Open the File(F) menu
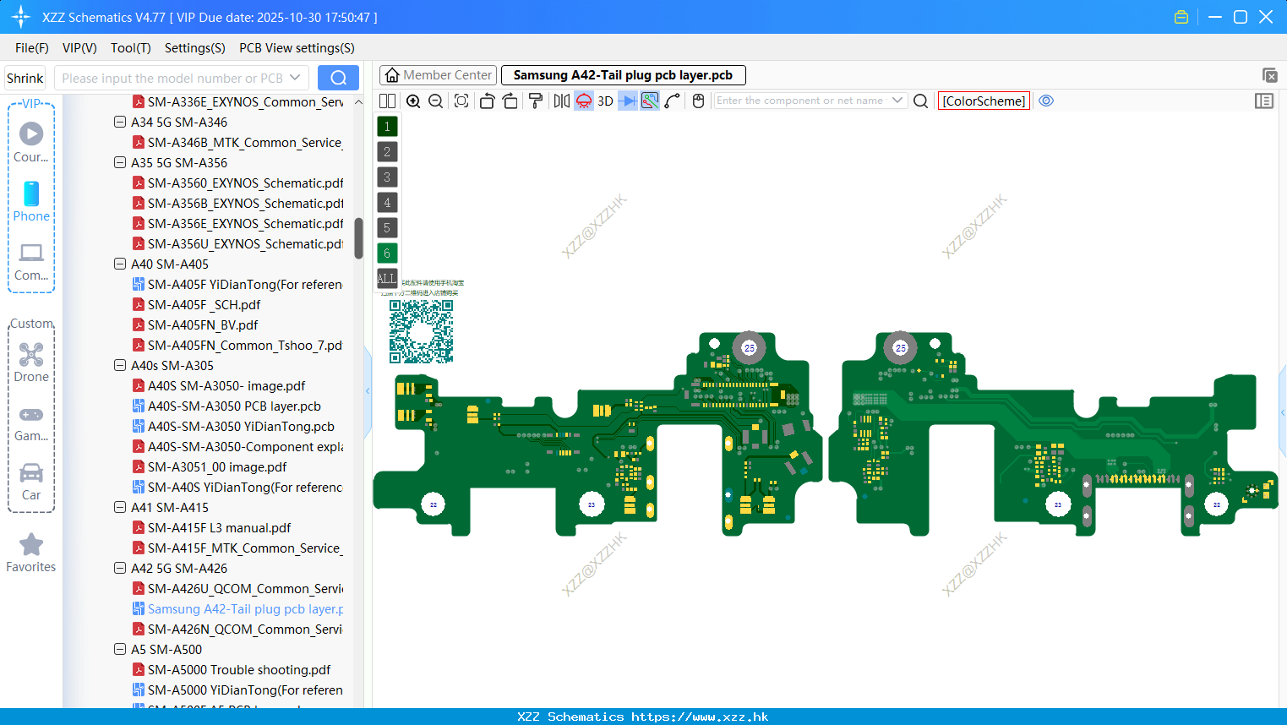Screen dimensions: 1287x725 (x=32, y=48)
